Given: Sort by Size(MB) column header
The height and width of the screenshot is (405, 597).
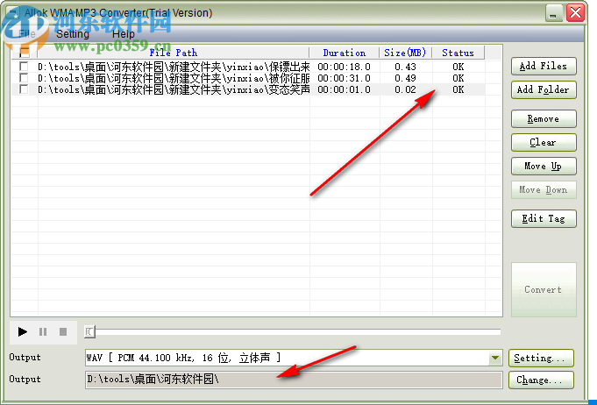Looking at the screenshot, I should pos(406,53).
